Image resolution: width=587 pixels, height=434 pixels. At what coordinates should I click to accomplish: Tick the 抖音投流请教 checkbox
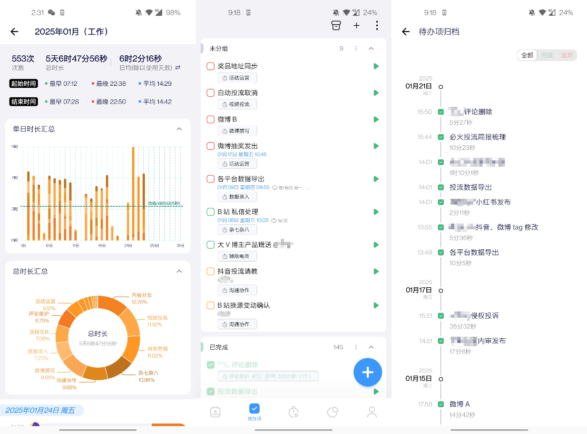(x=210, y=271)
